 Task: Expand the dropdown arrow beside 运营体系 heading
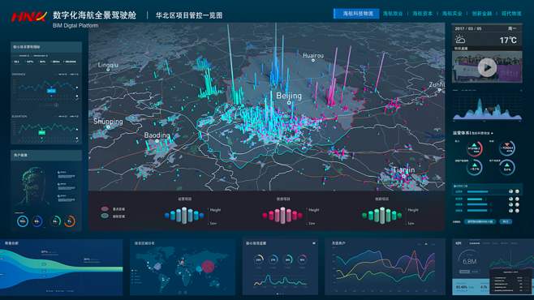tap(492, 133)
